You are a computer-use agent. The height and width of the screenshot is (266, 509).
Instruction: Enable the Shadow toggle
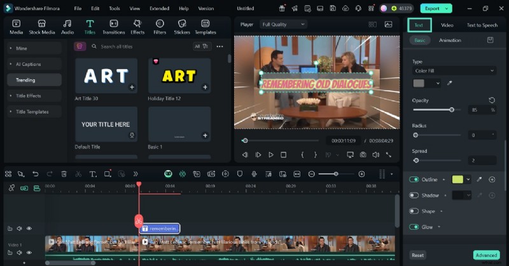(414, 196)
